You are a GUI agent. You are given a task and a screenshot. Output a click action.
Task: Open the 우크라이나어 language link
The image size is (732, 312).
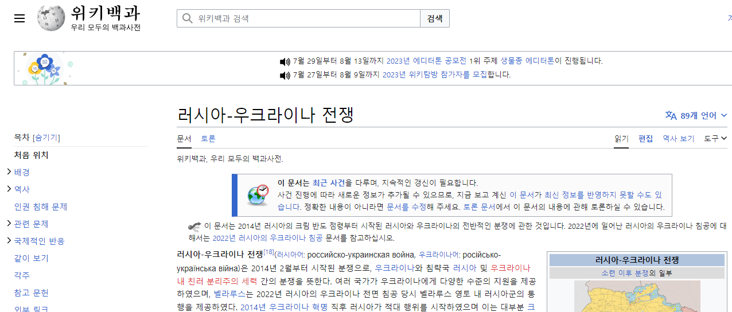coord(438,254)
